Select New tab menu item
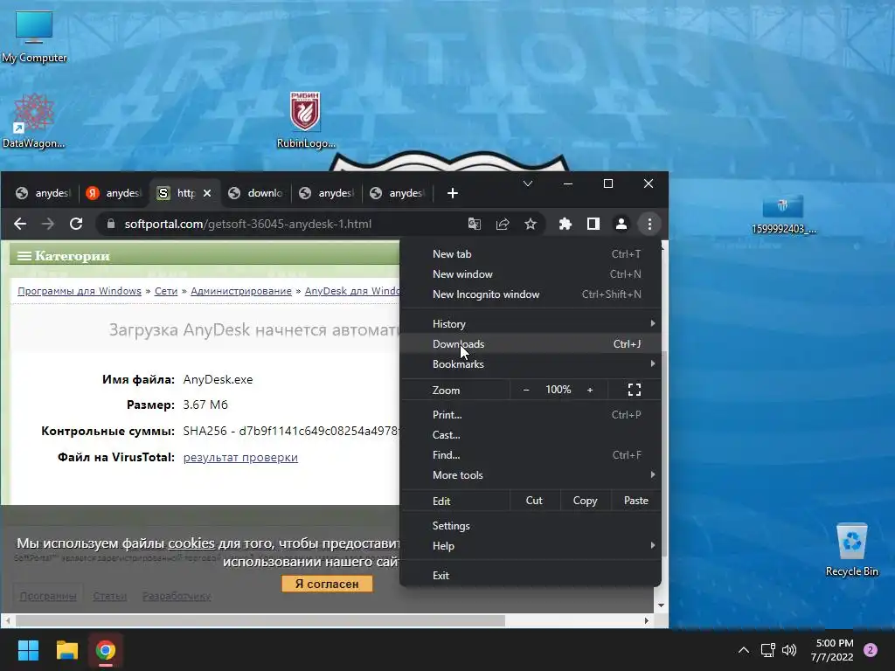 coord(531,254)
